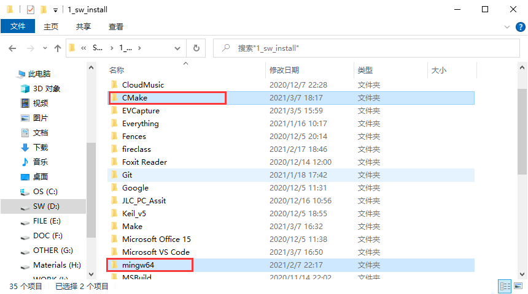The image size is (528, 294).
Task: Select the OS (C:) drive
Action: pos(45,192)
